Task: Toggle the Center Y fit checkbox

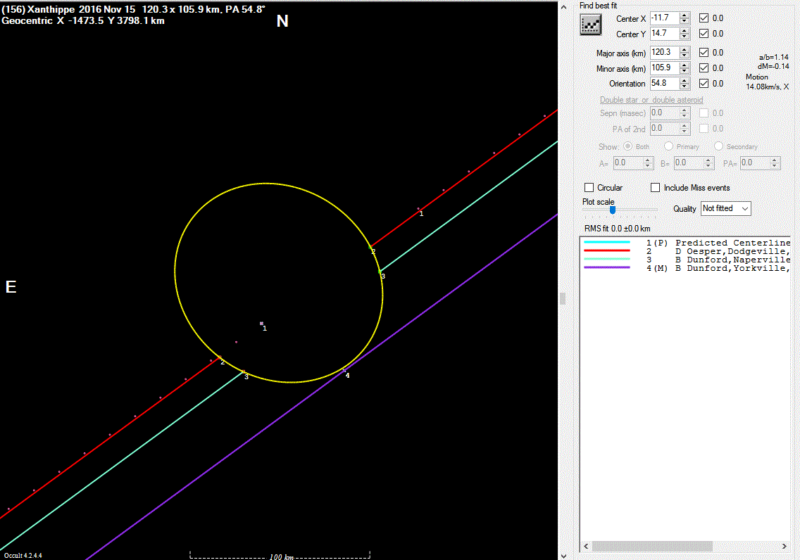Action: (x=704, y=34)
